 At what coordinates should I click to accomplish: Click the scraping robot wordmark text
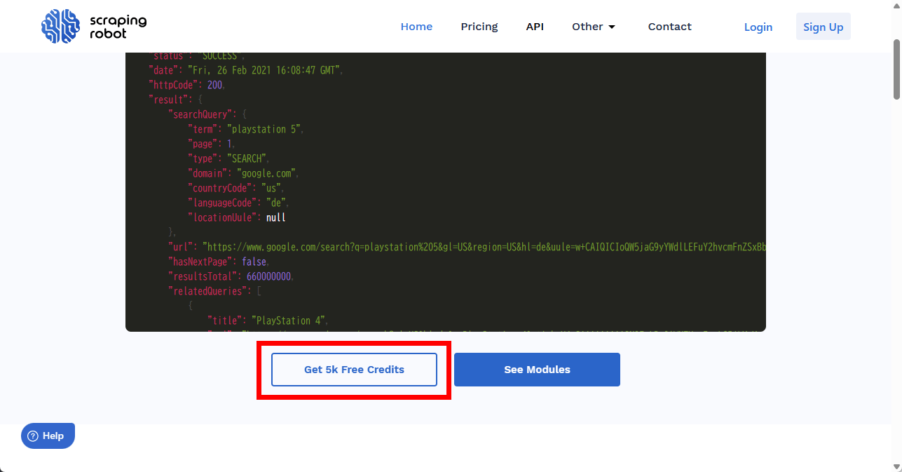click(x=118, y=27)
